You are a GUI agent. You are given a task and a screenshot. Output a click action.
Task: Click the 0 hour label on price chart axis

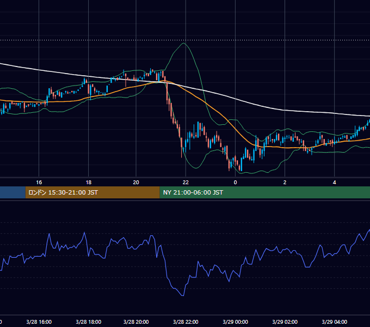click(x=235, y=183)
